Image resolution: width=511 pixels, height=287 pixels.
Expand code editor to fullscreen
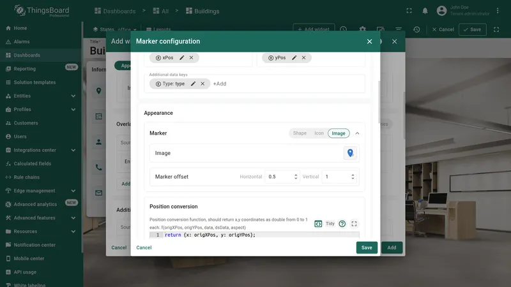[x=354, y=224]
